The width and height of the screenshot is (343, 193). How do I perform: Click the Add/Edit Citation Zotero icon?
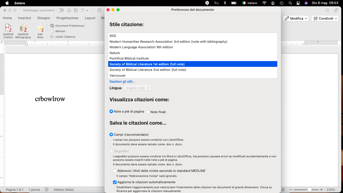pos(8,31)
